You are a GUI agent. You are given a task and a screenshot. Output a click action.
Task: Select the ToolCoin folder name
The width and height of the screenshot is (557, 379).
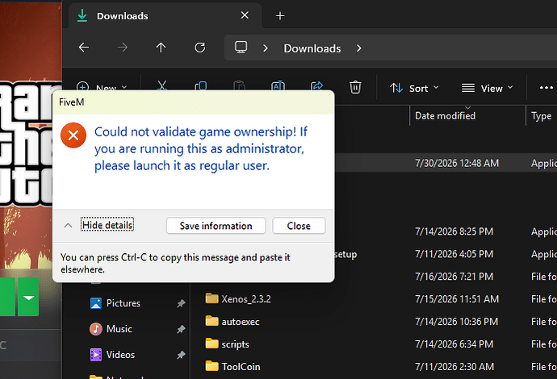(x=241, y=367)
